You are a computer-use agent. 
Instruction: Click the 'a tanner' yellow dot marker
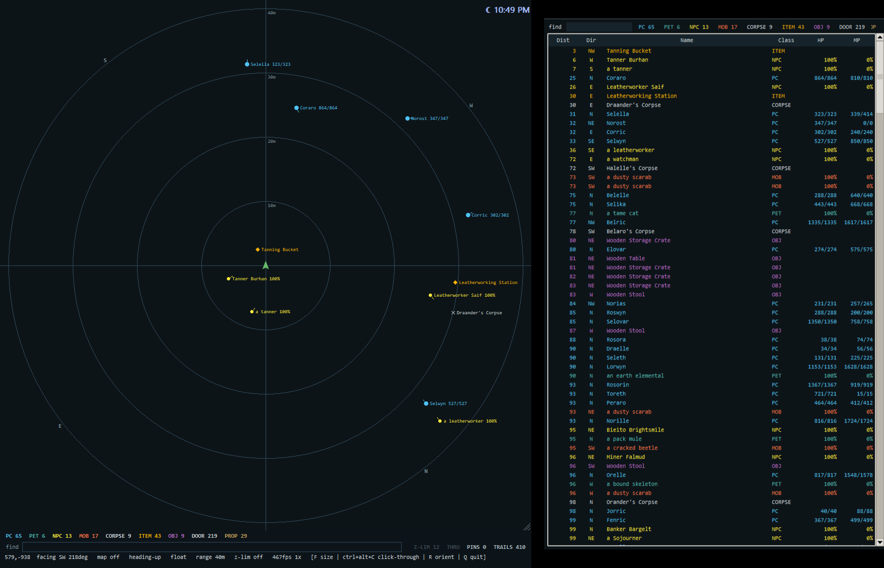click(x=252, y=312)
